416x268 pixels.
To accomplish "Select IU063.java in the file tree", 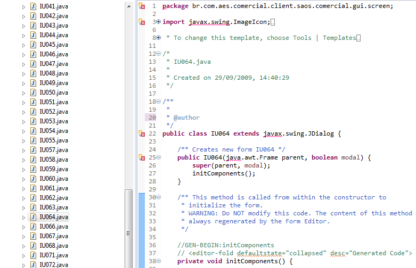I will pos(54,207).
